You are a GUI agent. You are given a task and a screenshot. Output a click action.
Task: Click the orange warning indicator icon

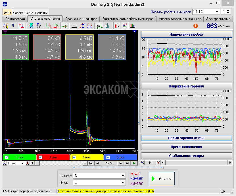pos(195,26)
